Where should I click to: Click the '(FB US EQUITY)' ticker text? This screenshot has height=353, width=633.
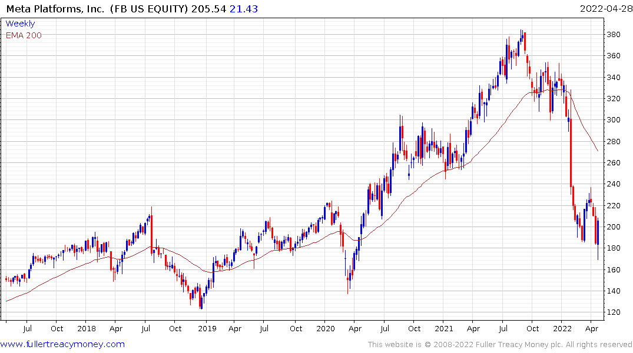point(150,9)
